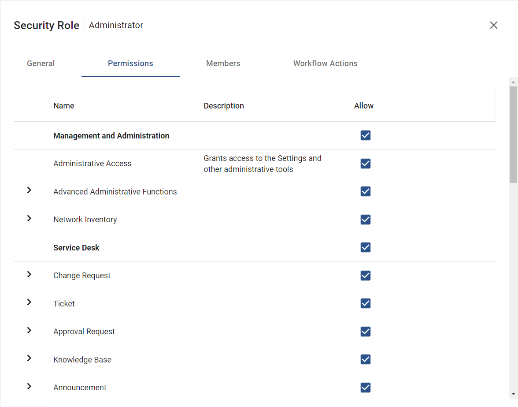The width and height of the screenshot is (518, 407).
Task: Open the Members tab
Action: 223,63
